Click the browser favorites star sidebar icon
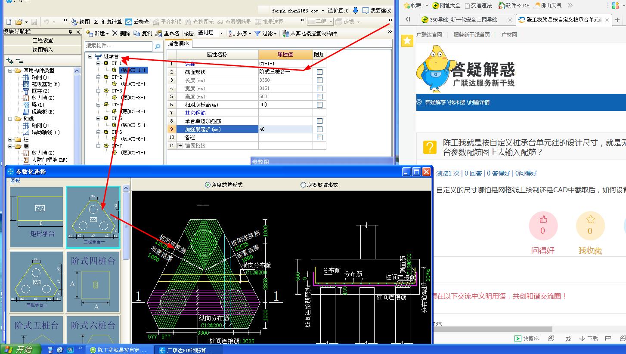Viewport: 626px width, 354px height. click(407, 40)
